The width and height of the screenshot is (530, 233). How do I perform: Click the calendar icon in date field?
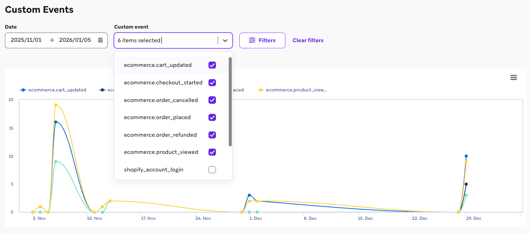pyautogui.click(x=100, y=40)
